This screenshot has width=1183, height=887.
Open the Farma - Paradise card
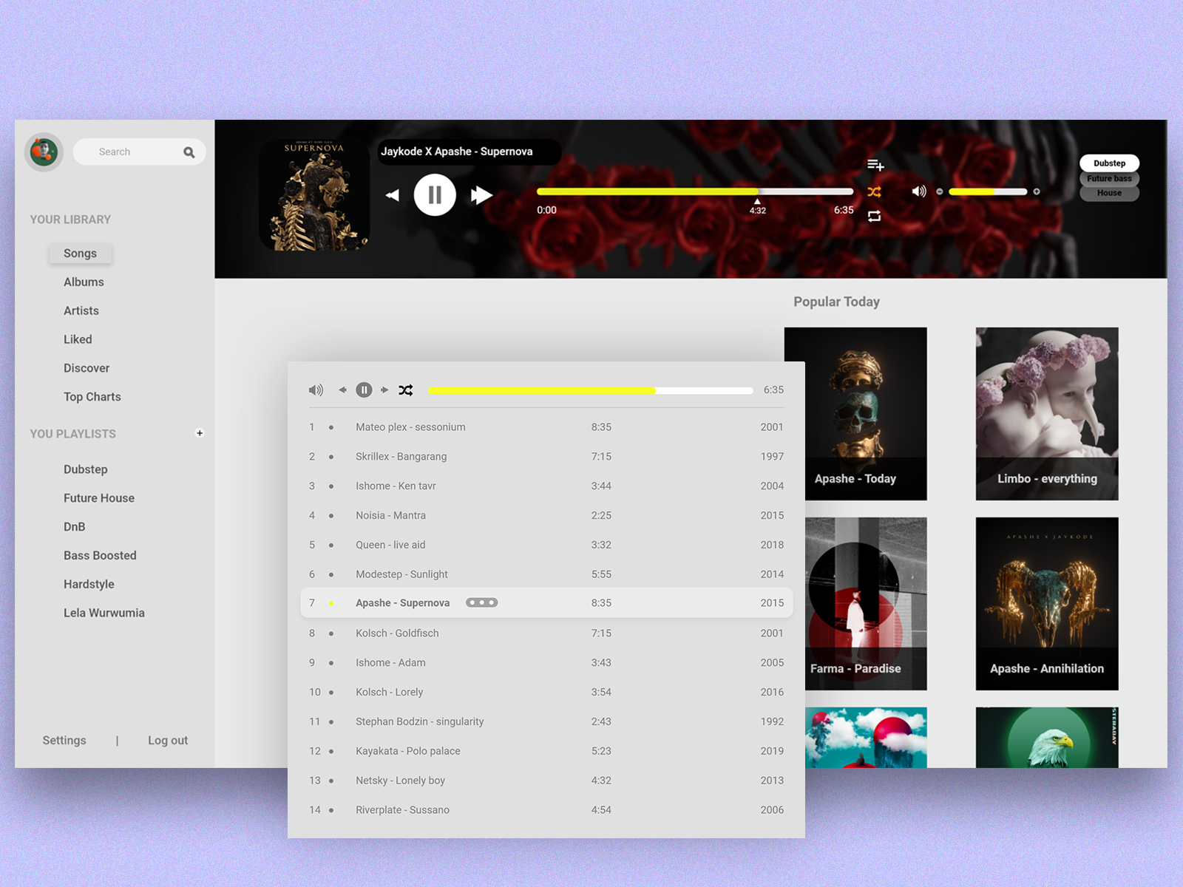coord(866,604)
